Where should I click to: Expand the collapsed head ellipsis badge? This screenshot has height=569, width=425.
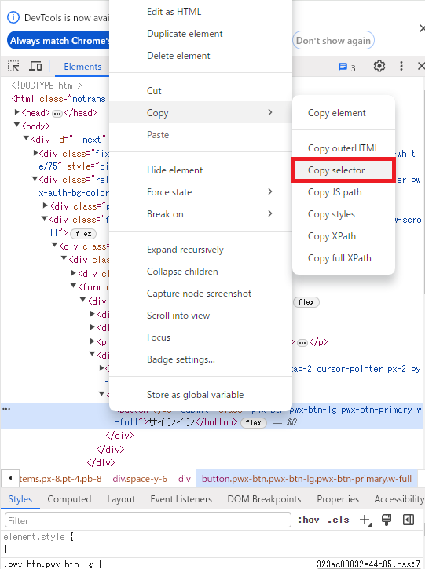[x=57, y=114]
